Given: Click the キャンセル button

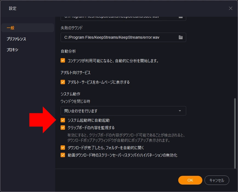Looking at the screenshot, I should 217,180.
